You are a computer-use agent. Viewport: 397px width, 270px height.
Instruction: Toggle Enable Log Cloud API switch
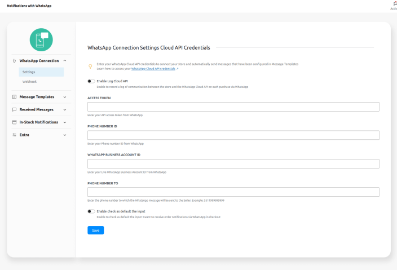tap(91, 81)
